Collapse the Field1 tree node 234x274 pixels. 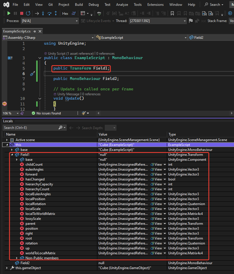tap(12, 155)
